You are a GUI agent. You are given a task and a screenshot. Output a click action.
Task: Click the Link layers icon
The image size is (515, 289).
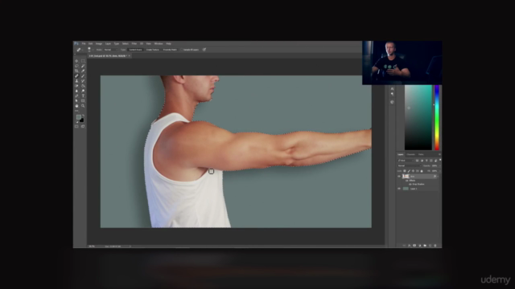[404, 246]
